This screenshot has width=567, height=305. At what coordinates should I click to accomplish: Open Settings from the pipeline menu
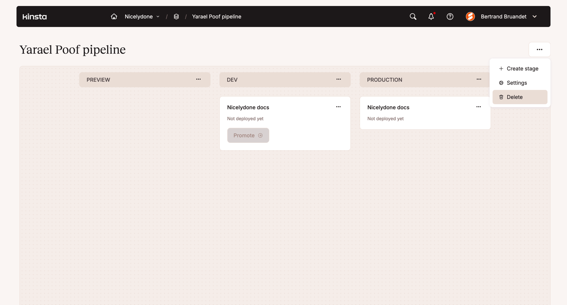(520, 83)
